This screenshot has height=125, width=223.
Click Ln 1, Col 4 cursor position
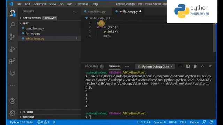pyautogui.click(x=144, y=122)
